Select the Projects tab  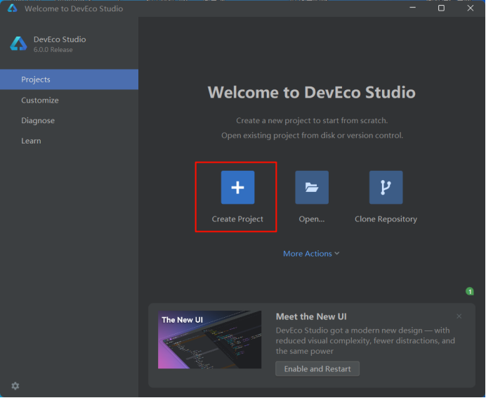pos(69,79)
